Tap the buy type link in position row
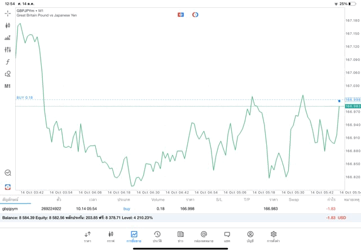The height and width of the screenshot is (252, 361). [x=126, y=209]
